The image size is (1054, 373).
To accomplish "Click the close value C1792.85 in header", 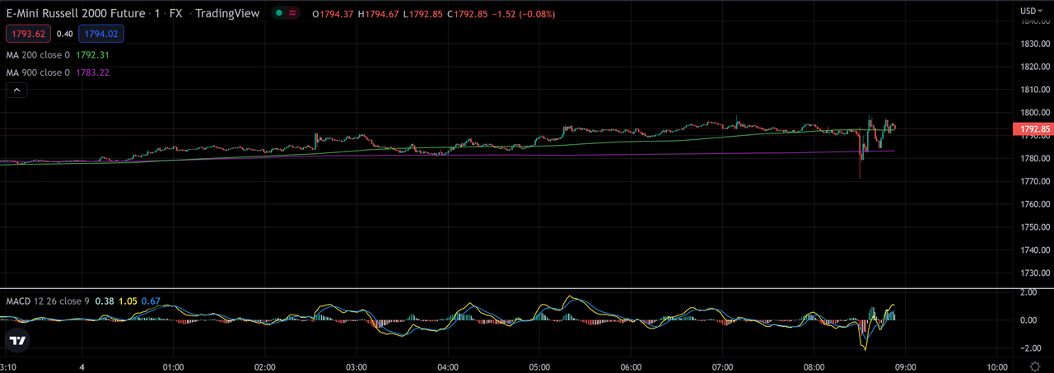I will point(469,14).
